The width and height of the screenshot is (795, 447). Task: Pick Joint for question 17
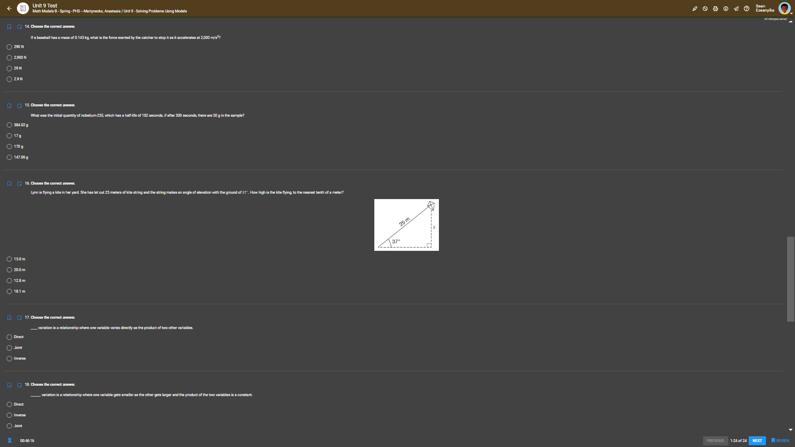tap(9, 348)
